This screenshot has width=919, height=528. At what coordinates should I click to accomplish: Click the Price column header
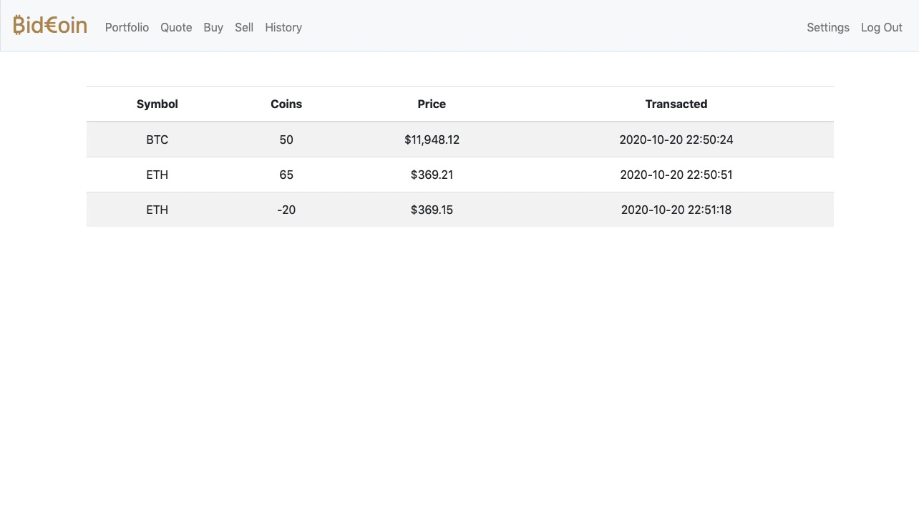tap(432, 104)
